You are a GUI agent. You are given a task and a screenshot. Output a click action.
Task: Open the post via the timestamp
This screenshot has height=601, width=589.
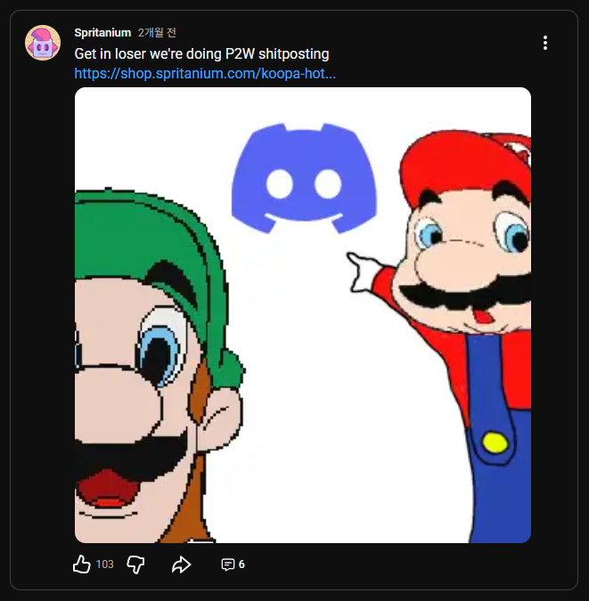click(157, 33)
